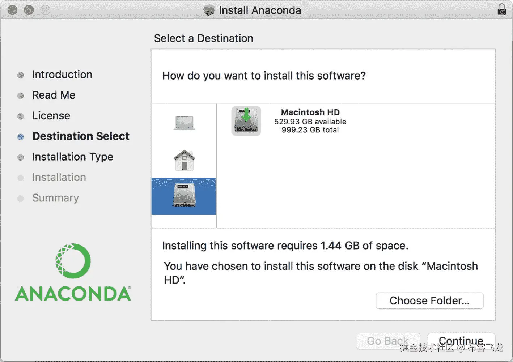
Task: Select the home folder install-for-me icon
Action: [184, 160]
